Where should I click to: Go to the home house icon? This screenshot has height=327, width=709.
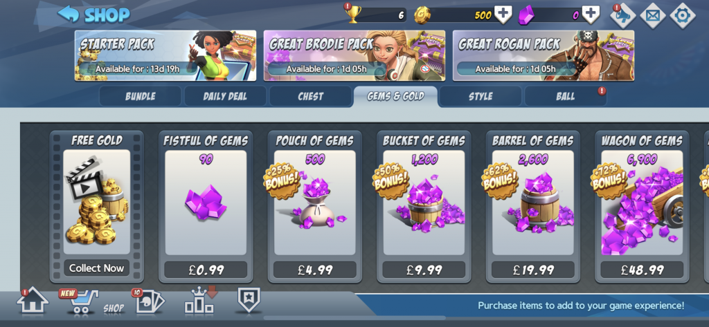33,300
